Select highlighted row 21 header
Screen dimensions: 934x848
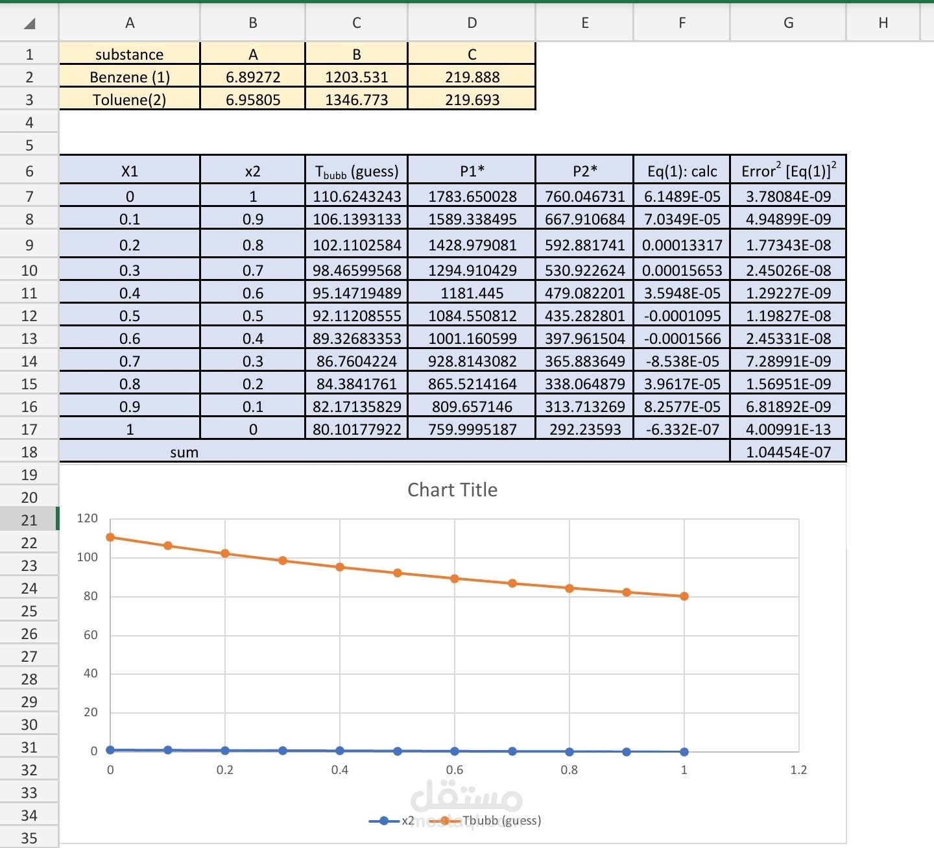coord(29,520)
